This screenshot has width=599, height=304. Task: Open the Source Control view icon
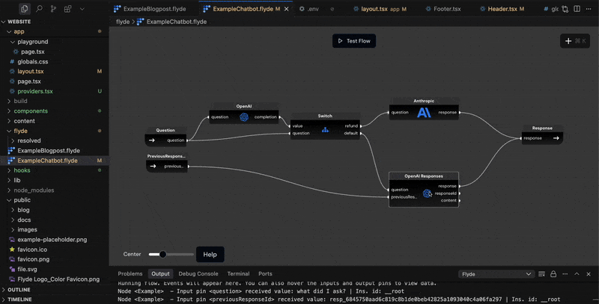[x=53, y=9]
